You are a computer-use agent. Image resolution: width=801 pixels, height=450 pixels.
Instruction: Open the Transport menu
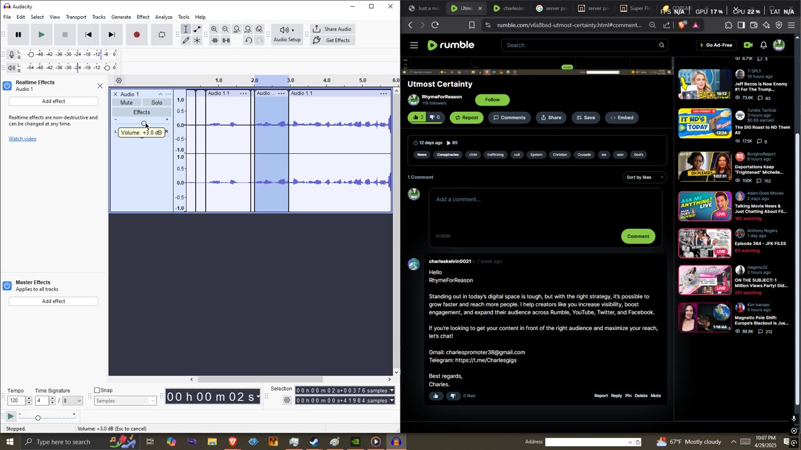[x=76, y=17]
